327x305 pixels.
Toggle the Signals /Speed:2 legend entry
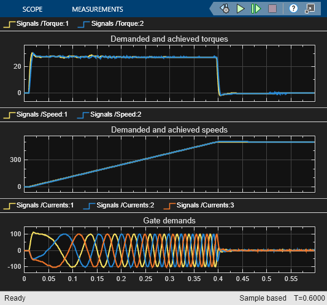(x=109, y=115)
